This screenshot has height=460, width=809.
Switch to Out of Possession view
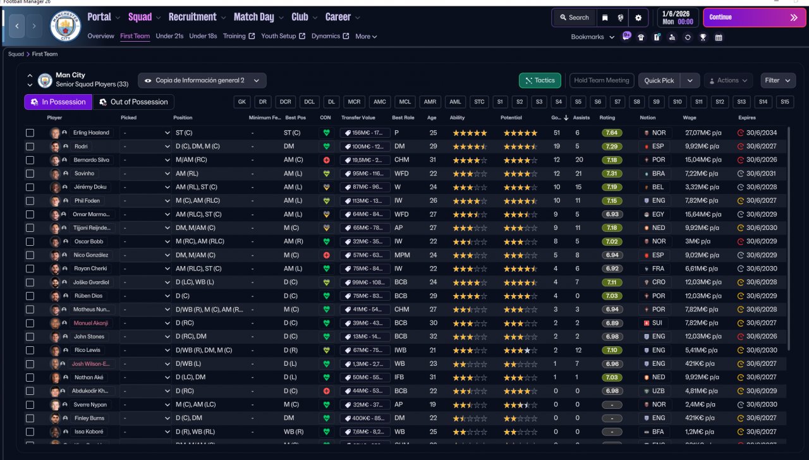(133, 102)
